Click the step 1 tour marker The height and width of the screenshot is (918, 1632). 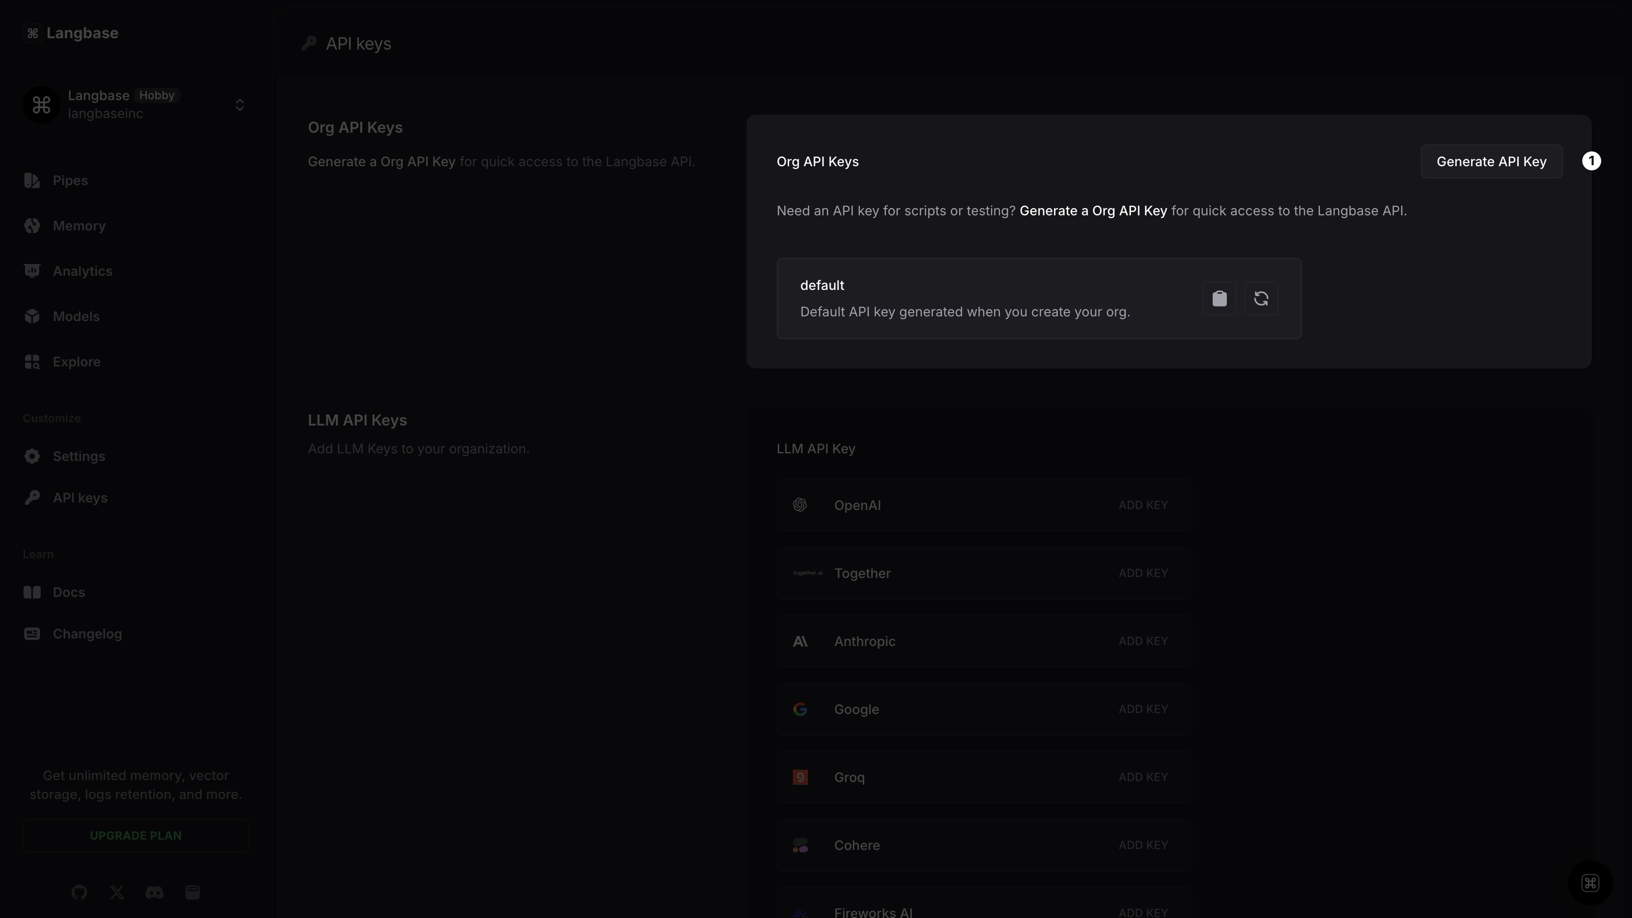point(1591,161)
